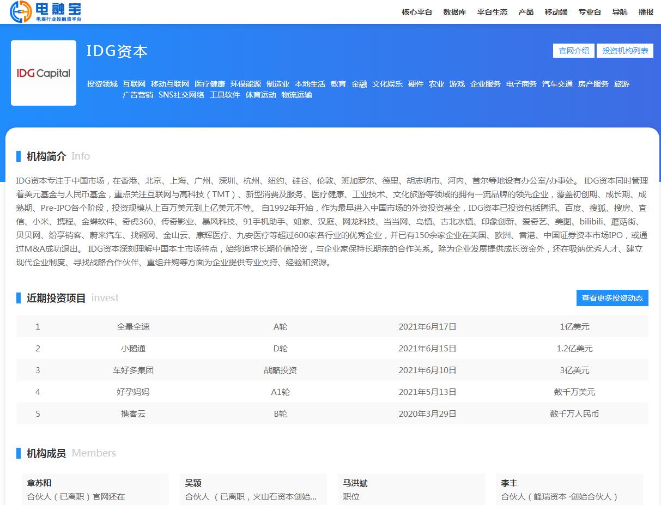Click the 数千万人民币 amount cell
Screen dimensions: 661x505
[575, 414]
